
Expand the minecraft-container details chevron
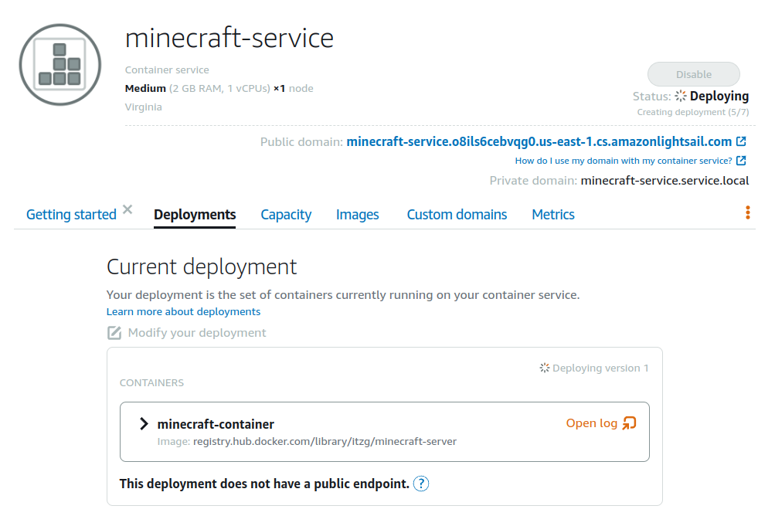point(144,423)
